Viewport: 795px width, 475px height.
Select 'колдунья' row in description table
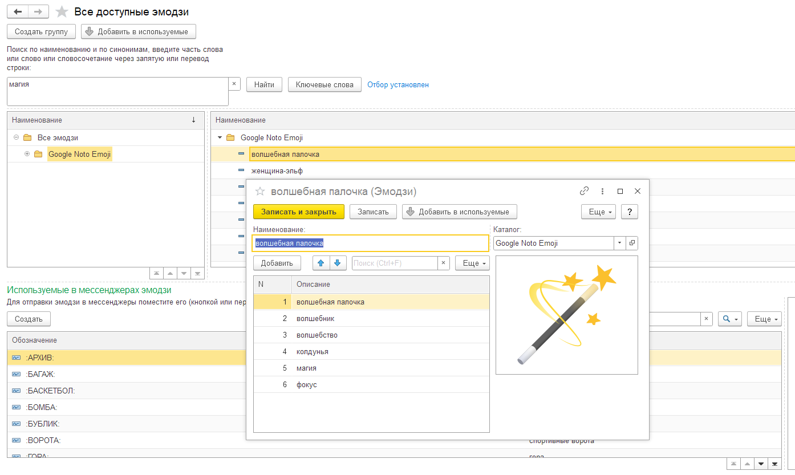[x=371, y=351]
